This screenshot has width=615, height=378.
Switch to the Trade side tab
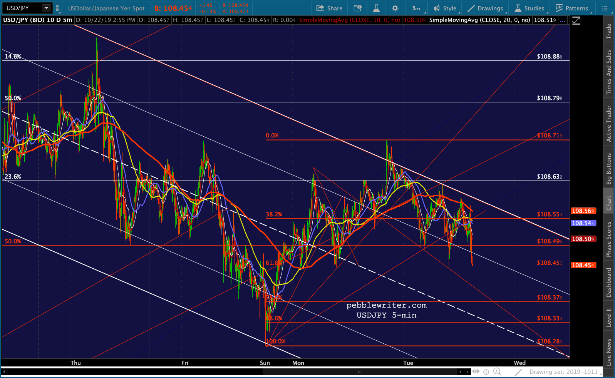tap(609, 31)
